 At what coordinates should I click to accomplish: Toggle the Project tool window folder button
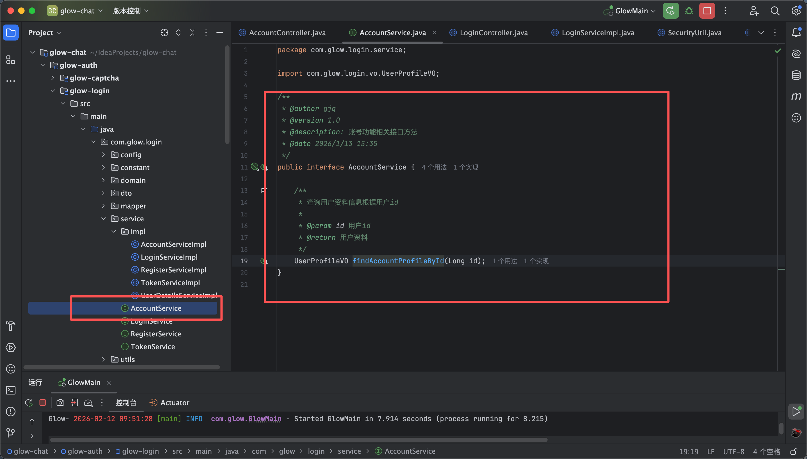click(11, 33)
